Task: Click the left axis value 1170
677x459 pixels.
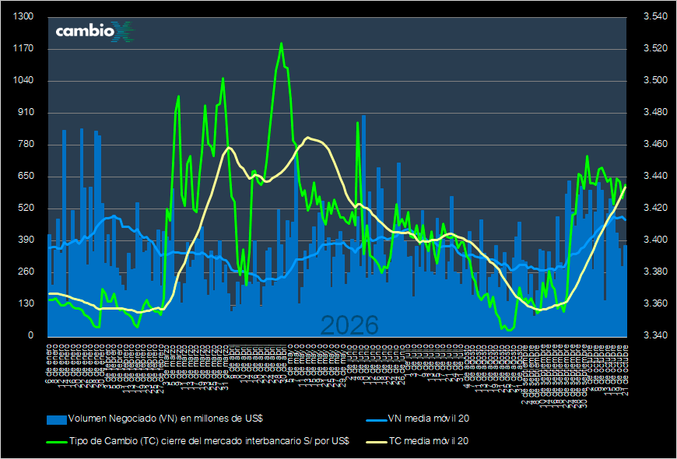Action: tap(23, 49)
